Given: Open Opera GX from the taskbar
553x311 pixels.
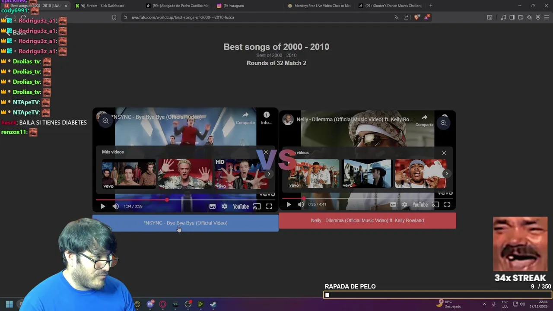Looking at the screenshot, I should point(162,304).
